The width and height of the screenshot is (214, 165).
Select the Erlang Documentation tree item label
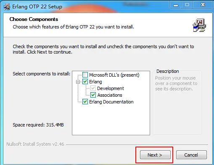pyautogui.click(x=111, y=102)
